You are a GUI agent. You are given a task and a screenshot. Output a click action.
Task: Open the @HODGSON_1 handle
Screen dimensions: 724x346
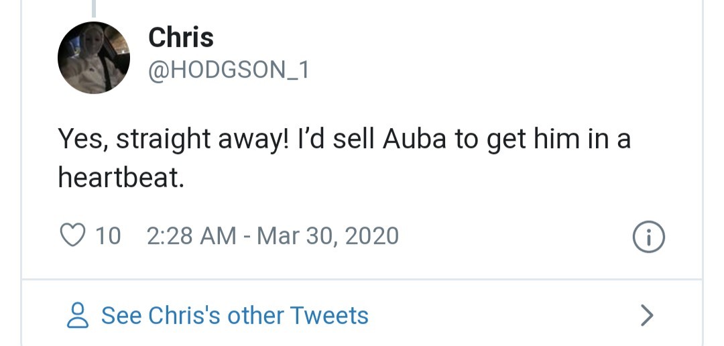(228, 70)
